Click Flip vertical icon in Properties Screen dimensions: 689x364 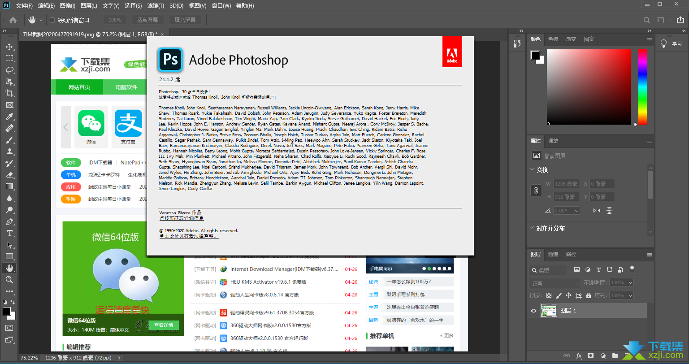[609, 210]
